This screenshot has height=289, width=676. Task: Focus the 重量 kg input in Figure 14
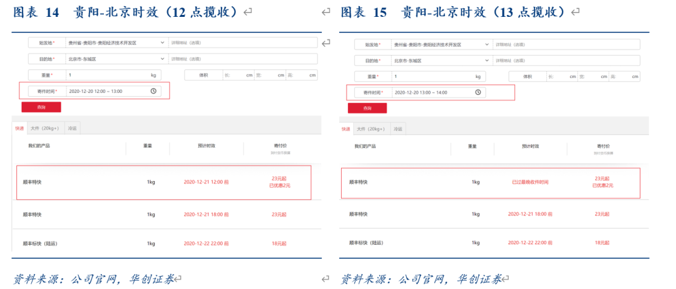[113, 75]
